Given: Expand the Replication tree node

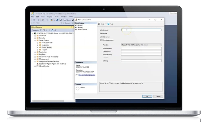Looking at the screenshot, I should 35,52.
